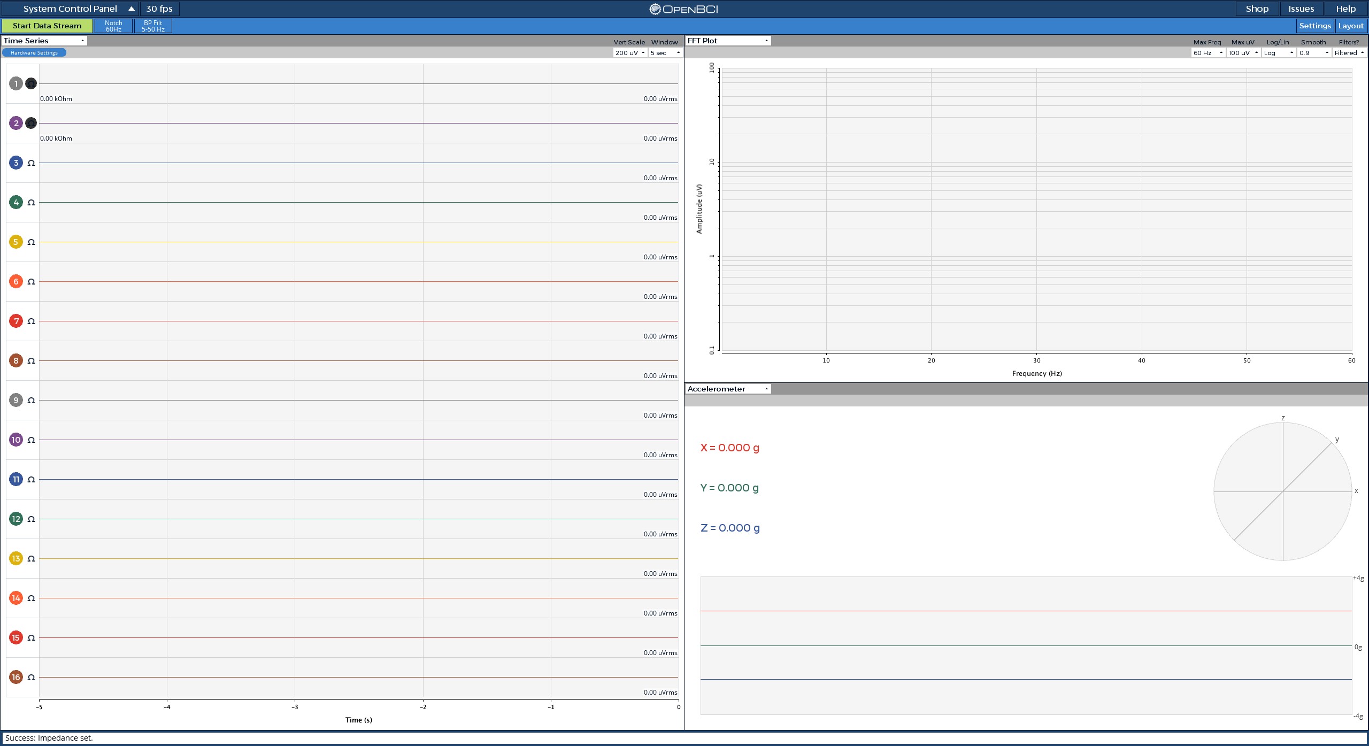Image resolution: width=1369 pixels, height=746 pixels.
Task: Expand the System Control Panel
Action: [70, 9]
